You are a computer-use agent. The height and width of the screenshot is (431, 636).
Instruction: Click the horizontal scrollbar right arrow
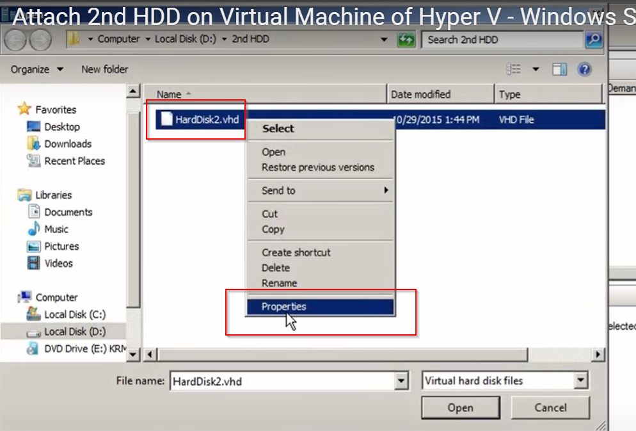[598, 354]
